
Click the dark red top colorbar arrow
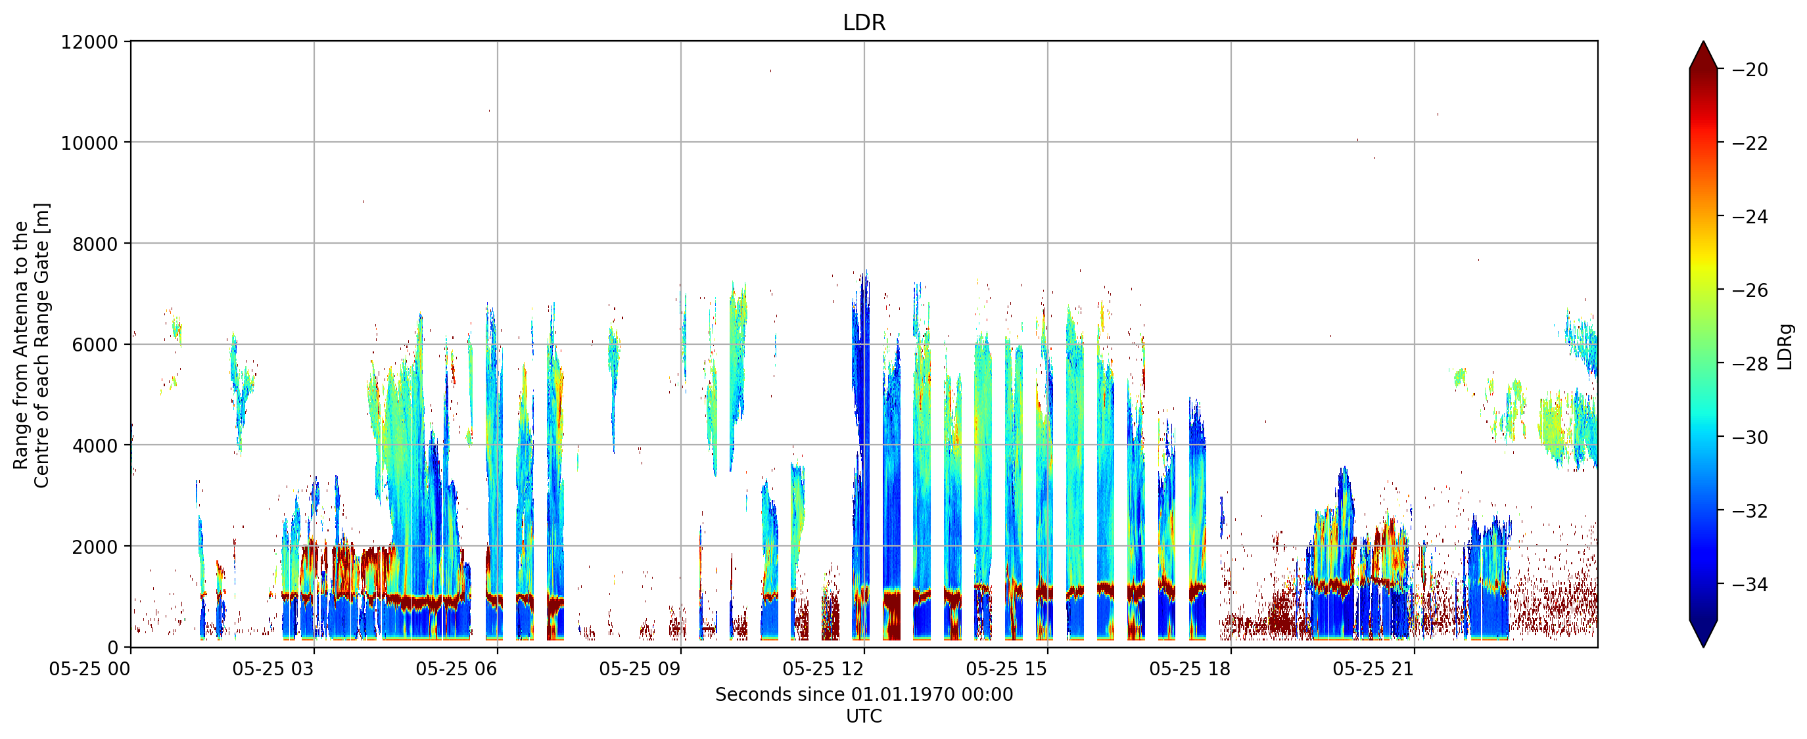[1703, 56]
